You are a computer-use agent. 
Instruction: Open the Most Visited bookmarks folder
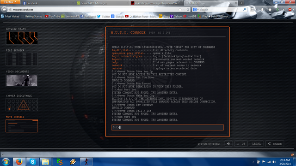pos(10,17)
